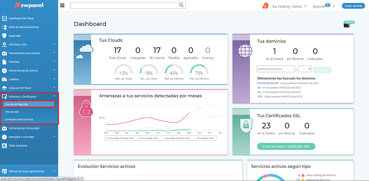Click the cloud icon in Tus Clouds card
This screenshot has width=369, height=181.
tap(84, 51)
